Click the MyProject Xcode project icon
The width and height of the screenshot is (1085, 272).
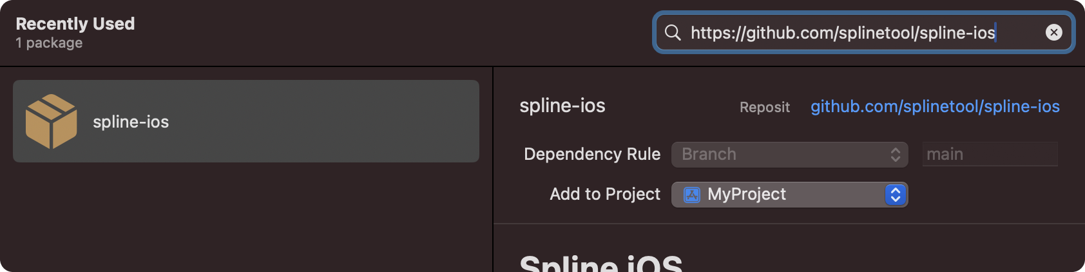coord(692,195)
